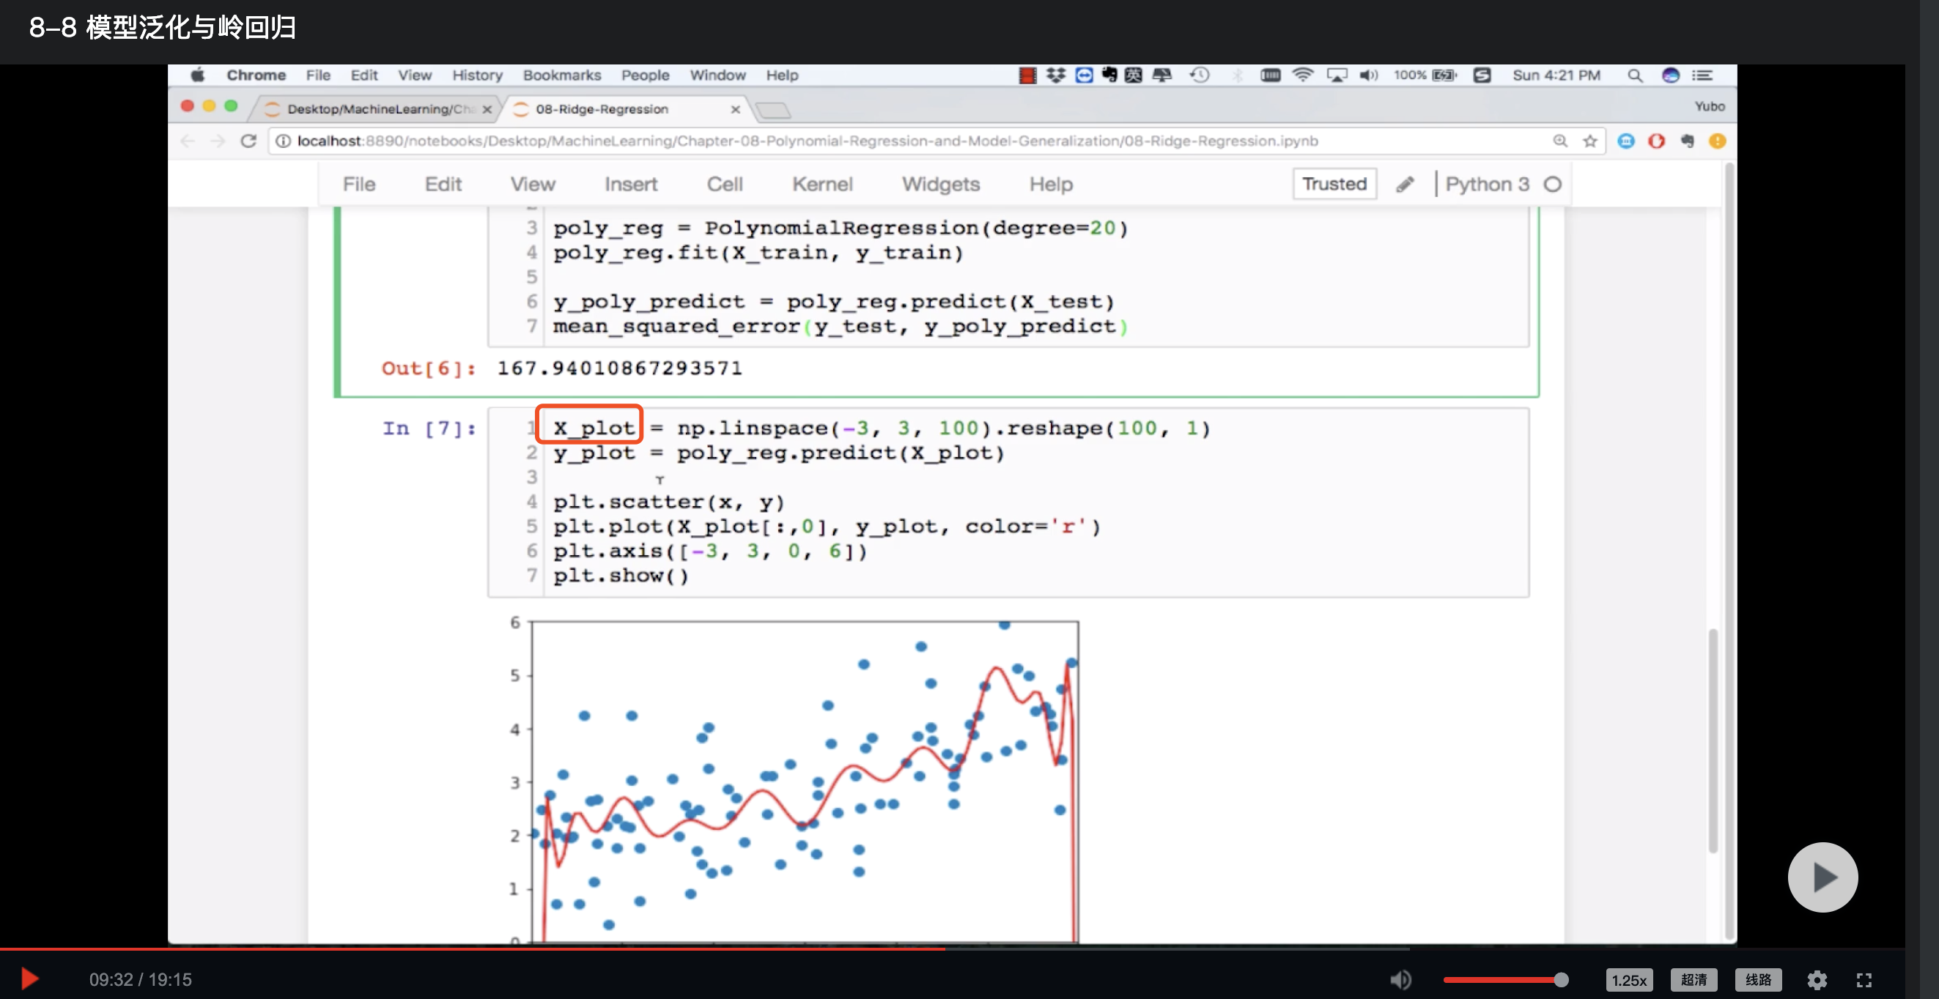
Task: Adjust the red volume slider handle
Action: pyautogui.click(x=1561, y=979)
